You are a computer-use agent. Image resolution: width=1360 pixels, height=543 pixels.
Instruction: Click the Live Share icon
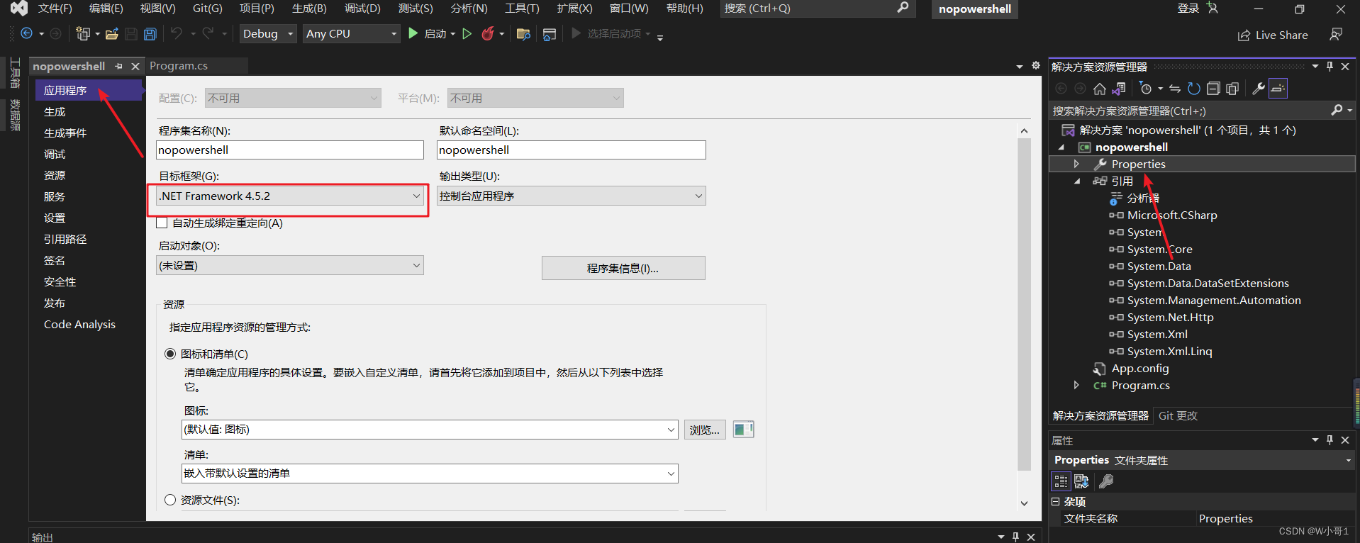pyautogui.click(x=1244, y=35)
